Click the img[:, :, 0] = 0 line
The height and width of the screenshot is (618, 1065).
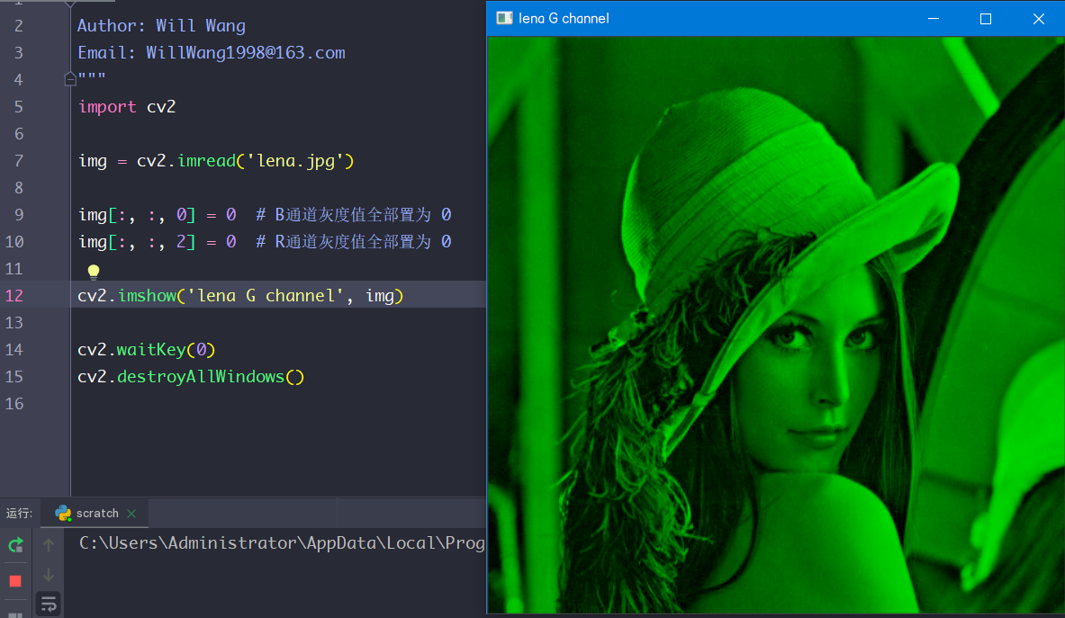265,215
